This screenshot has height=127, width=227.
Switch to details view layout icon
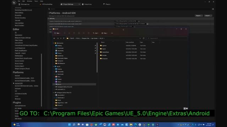(x=184, y=109)
